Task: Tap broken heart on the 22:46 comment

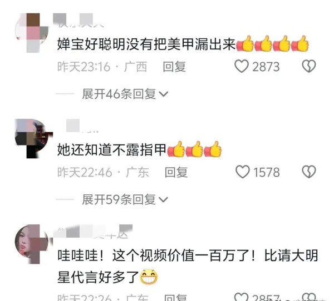Action: tap(309, 172)
